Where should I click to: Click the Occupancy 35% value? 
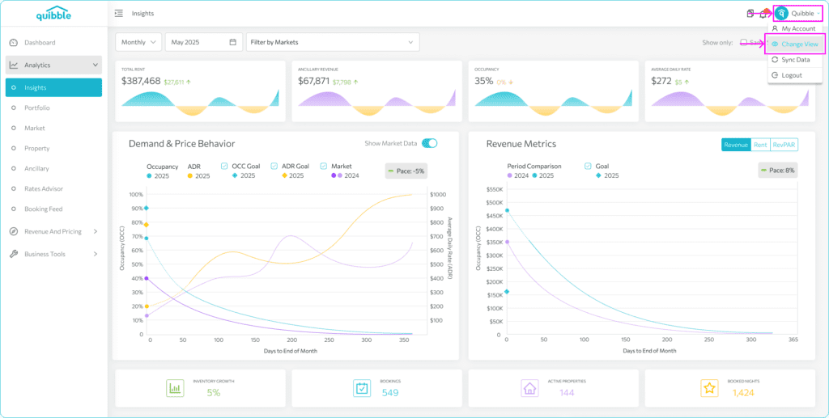(484, 82)
